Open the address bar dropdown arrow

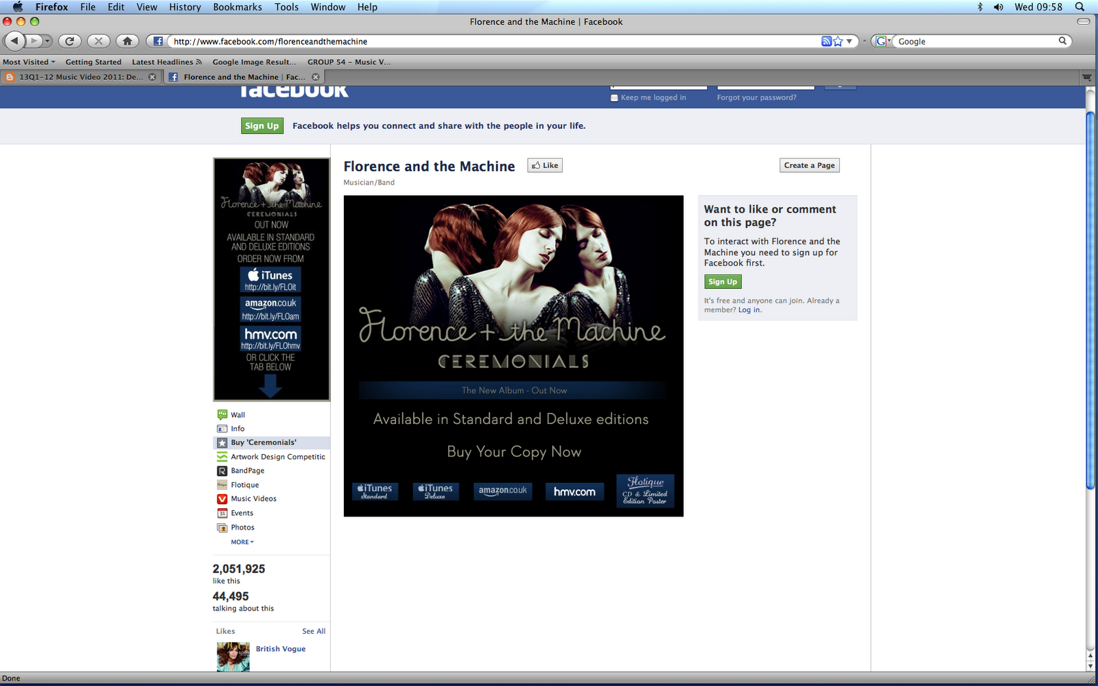(x=850, y=41)
